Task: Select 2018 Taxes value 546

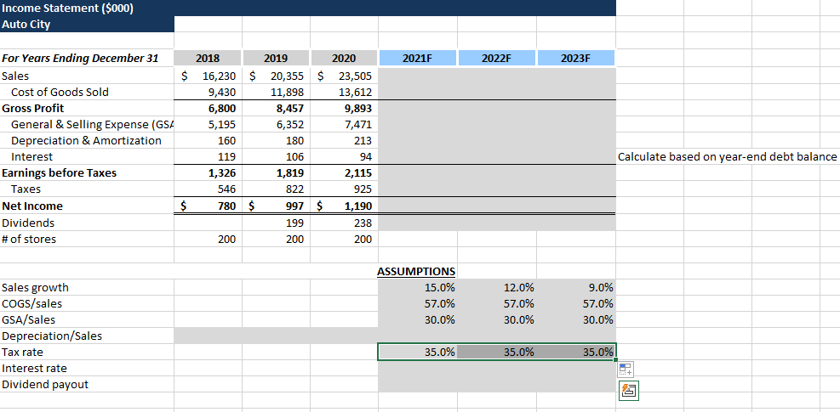Action: pyautogui.click(x=208, y=189)
